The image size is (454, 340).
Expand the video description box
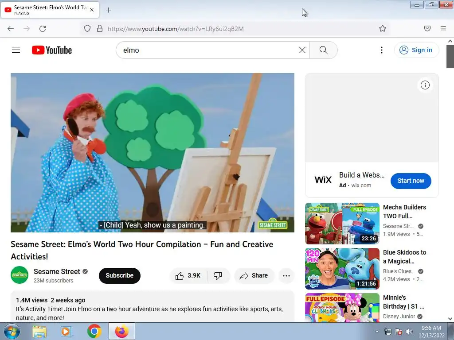click(153, 307)
